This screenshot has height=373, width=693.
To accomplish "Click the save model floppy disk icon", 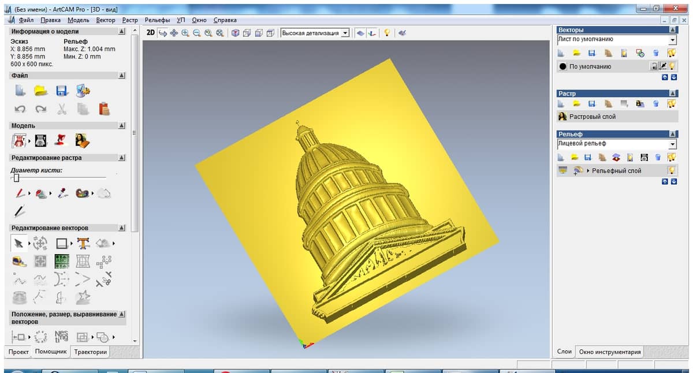I will pos(62,91).
